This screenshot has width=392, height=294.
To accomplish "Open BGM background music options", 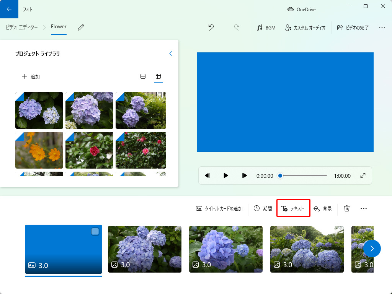I will click(x=266, y=28).
